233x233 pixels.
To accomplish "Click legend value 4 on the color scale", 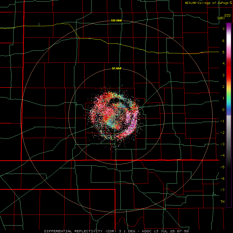I will pyautogui.click(x=223, y=64).
